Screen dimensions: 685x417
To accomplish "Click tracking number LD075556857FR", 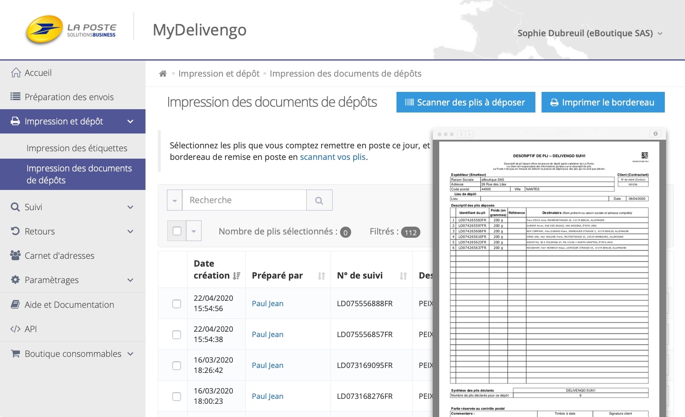I will pos(365,335).
